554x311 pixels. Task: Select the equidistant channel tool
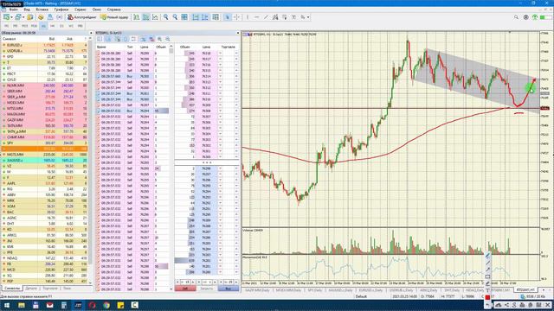click(275, 17)
